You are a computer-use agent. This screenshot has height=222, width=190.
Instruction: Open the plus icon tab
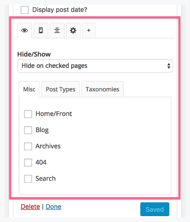pos(89,30)
